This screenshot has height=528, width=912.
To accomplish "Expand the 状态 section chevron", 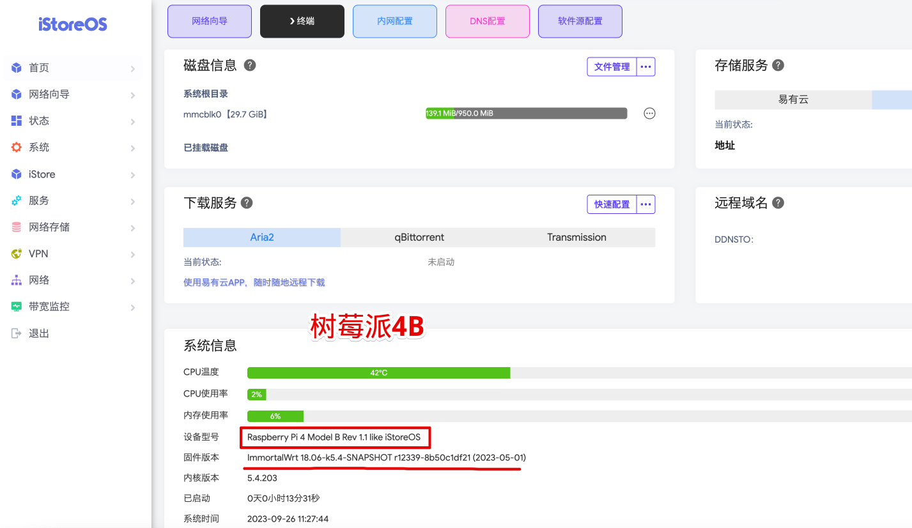I will 132,120.
